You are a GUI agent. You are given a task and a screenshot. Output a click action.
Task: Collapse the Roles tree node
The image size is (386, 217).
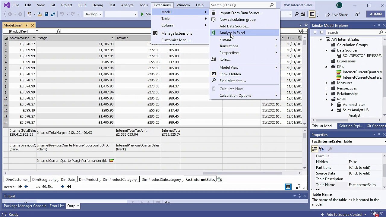[326, 99]
